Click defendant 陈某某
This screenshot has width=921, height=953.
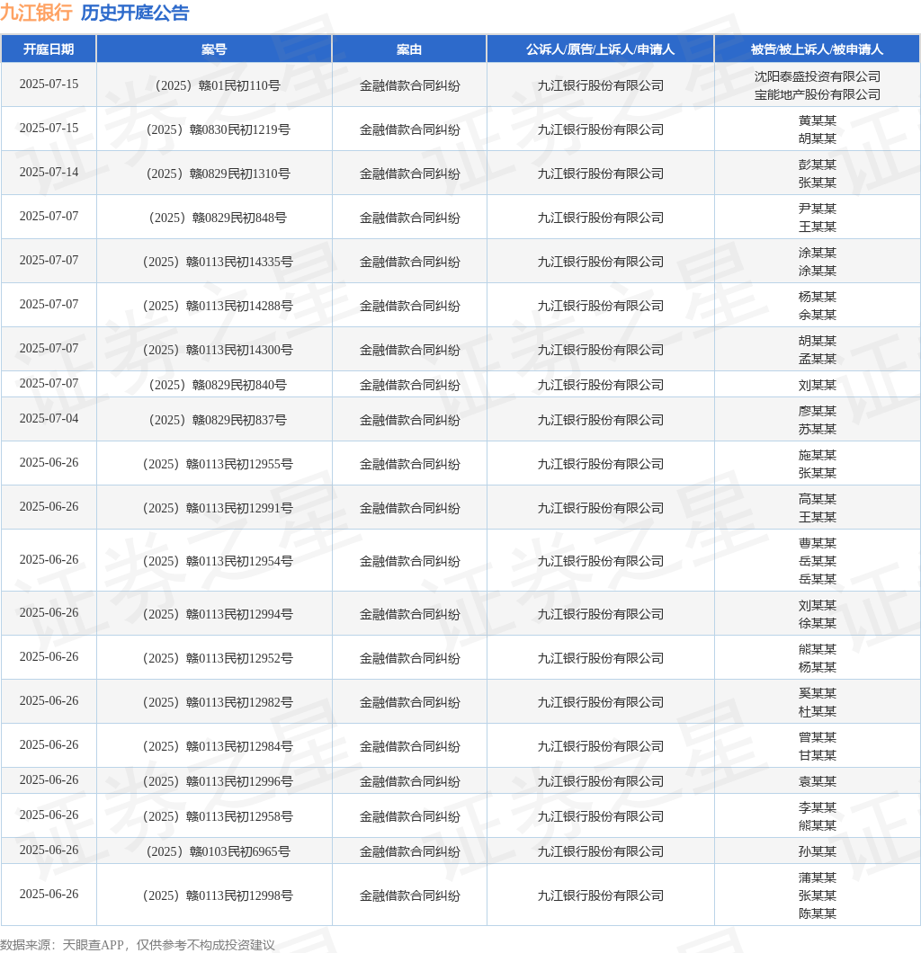pos(817,913)
